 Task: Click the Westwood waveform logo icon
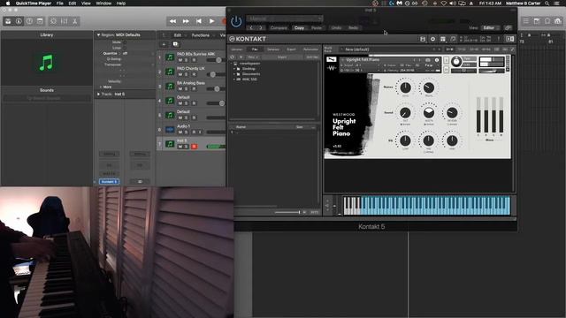pos(332,68)
